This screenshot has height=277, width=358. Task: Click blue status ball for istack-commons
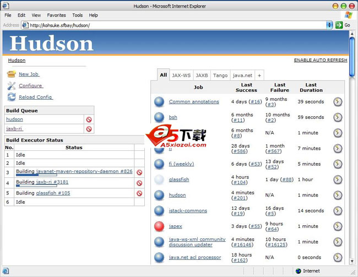(159, 211)
